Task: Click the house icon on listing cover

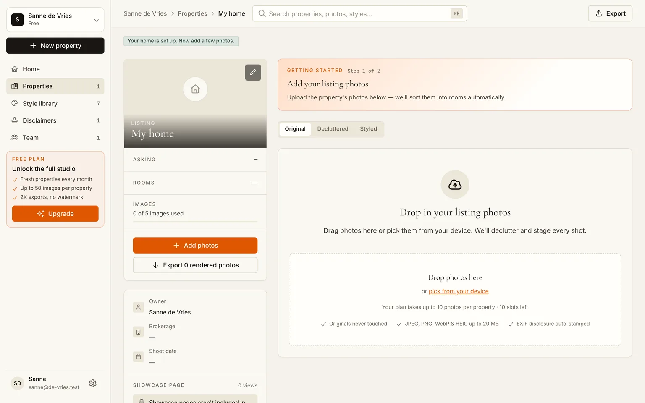Action: point(195,89)
